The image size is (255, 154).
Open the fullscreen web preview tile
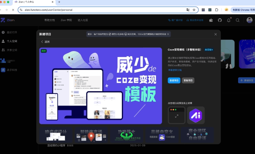[176, 115]
